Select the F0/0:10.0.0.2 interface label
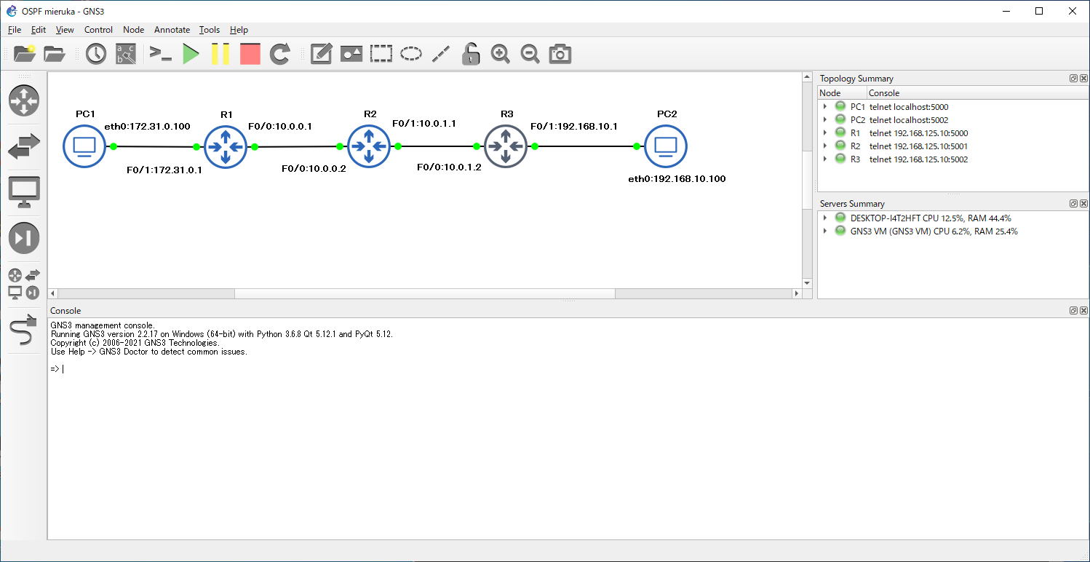Viewport: 1090px width, 562px height. coord(314,168)
